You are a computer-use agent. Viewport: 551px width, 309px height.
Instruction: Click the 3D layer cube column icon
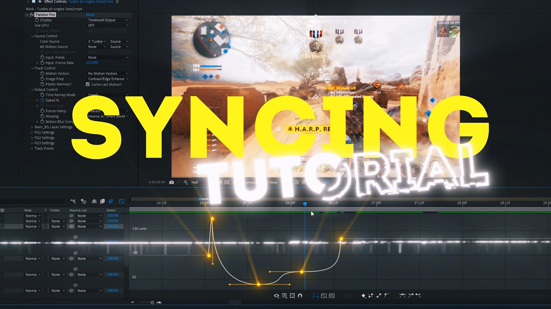click(x=3, y=210)
